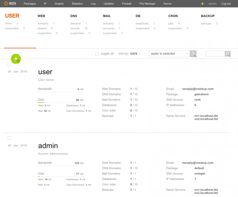Image resolution: width=238 pixels, height=197 pixels.
Task: Click the search magnifier icon
Action: [x=227, y=54]
